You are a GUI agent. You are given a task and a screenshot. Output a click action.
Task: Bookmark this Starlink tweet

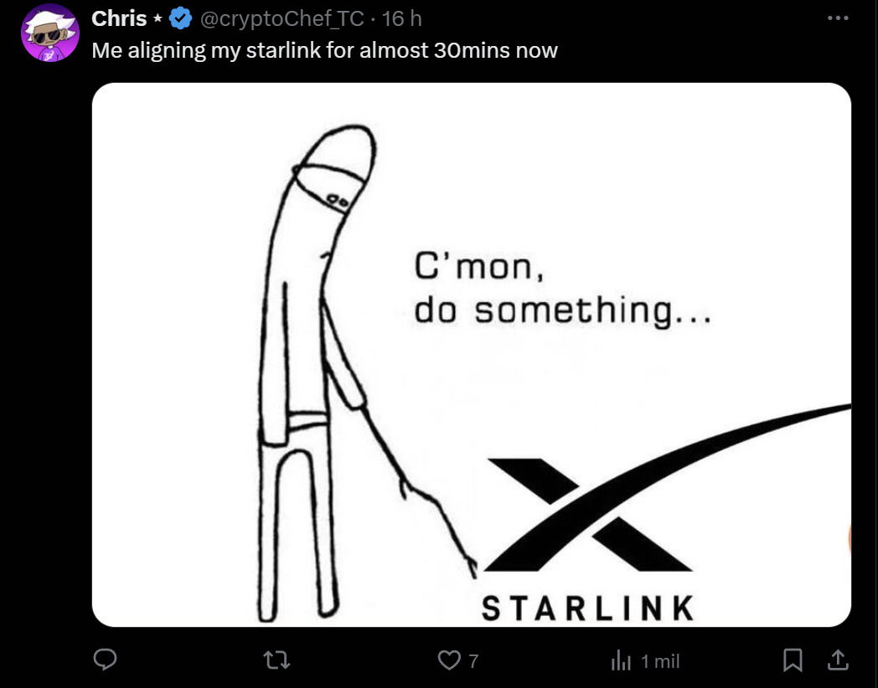(x=793, y=660)
